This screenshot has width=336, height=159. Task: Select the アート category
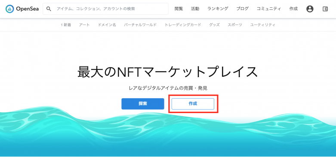[x=84, y=25]
